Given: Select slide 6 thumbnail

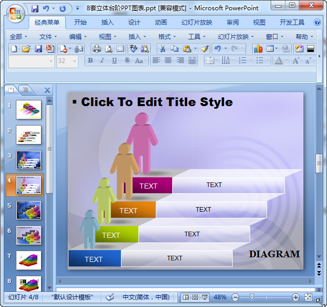Looking at the screenshot, I should pyautogui.click(x=29, y=235).
